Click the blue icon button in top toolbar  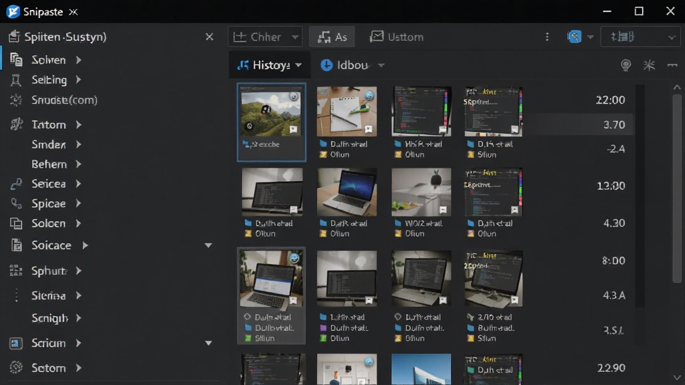click(574, 37)
